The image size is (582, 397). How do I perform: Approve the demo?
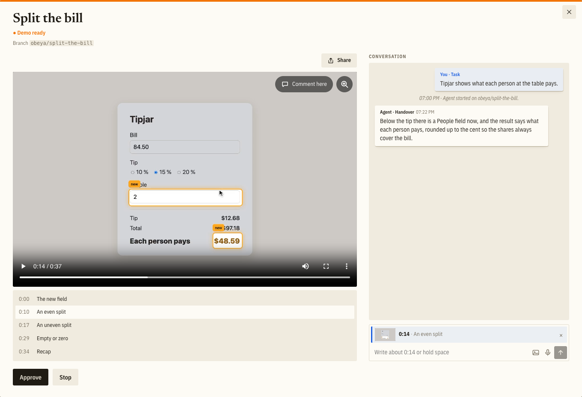point(30,377)
